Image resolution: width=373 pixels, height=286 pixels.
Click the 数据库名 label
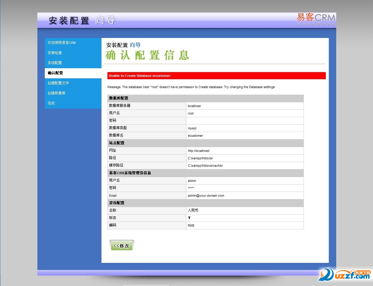click(116, 135)
